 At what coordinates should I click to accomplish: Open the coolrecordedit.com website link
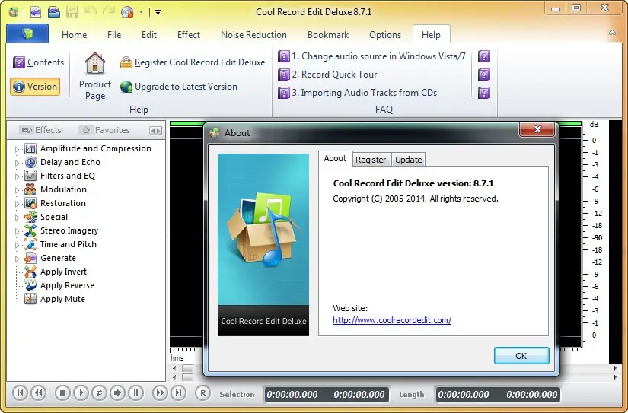392,320
